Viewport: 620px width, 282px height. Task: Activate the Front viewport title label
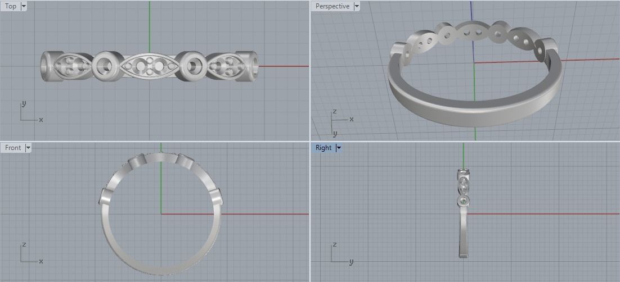coord(12,148)
